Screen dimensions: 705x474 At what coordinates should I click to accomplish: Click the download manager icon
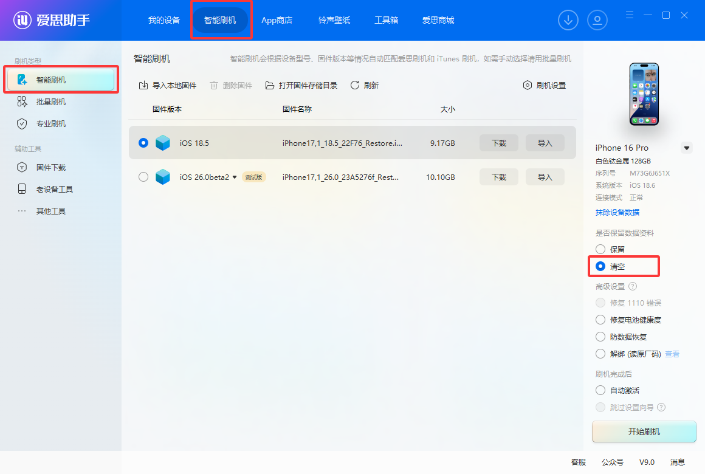(x=568, y=19)
